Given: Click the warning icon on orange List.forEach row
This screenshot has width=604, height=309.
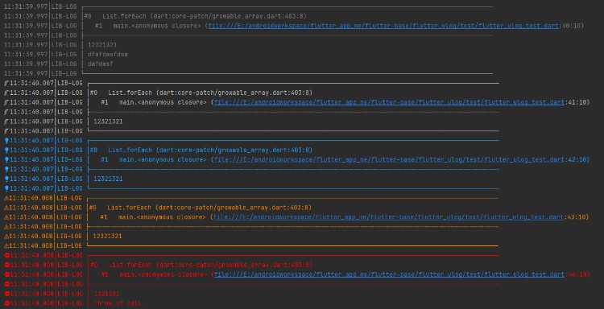Looking at the screenshot, I should click(6, 208).
